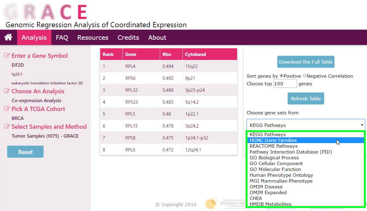Image resolution: width=367 pixels, height=211 pixels.
Task: Open the KEGG Pathways gene set dropdown
Action: (x=306, y=125)
